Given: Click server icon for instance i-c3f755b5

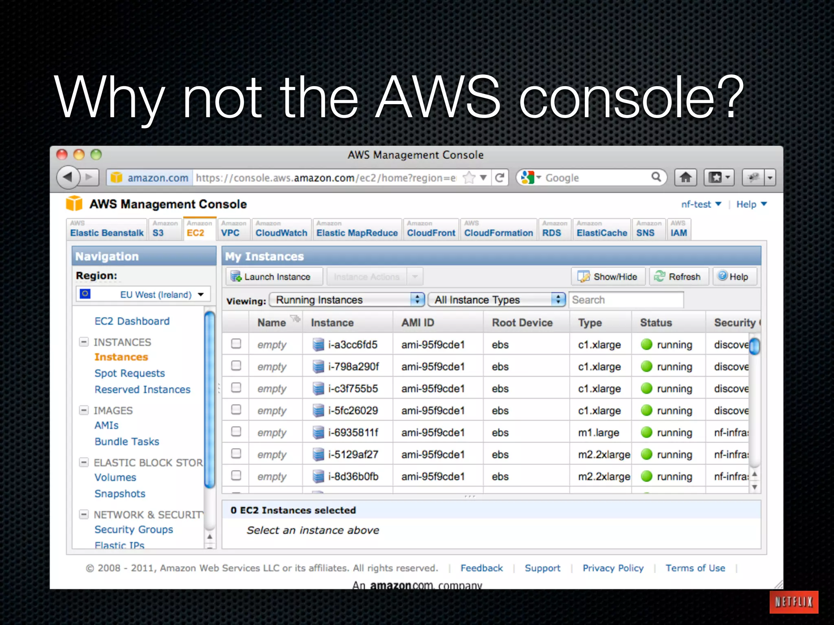Looking at the screenshot, I should (318, 389).
